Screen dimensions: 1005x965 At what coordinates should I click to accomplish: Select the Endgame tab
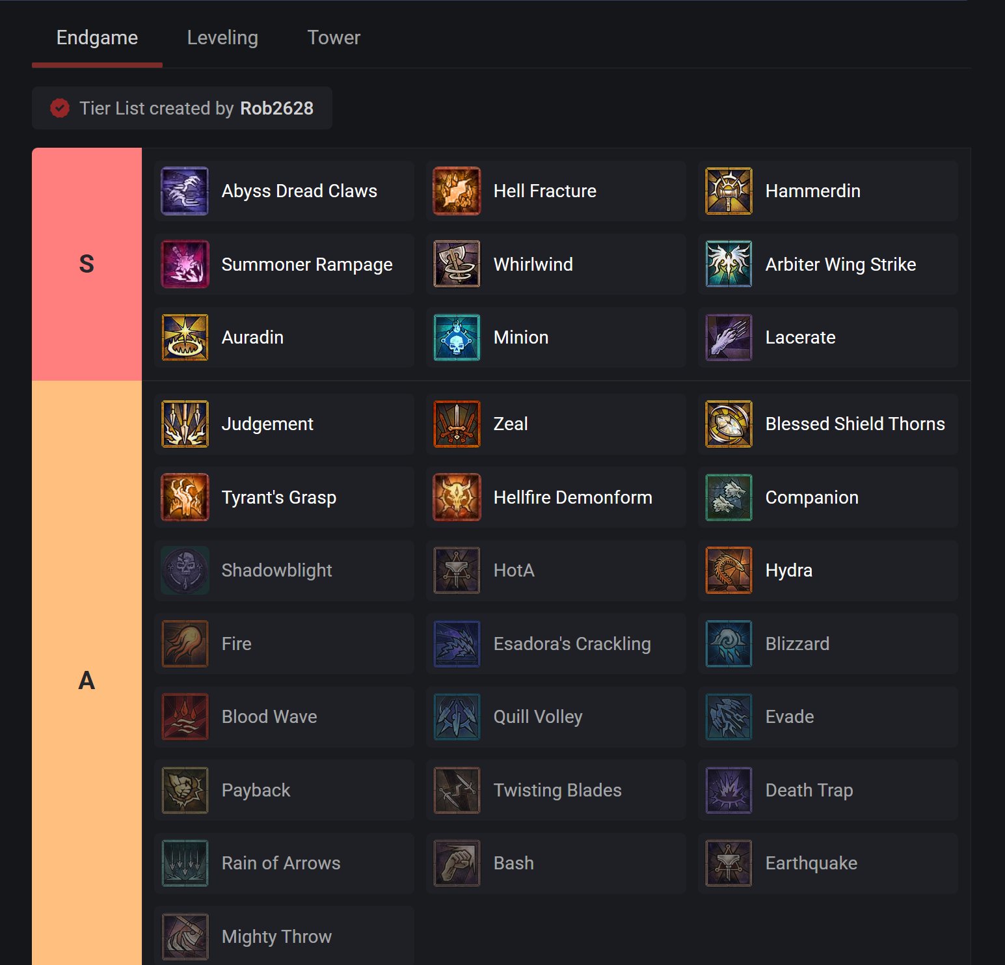(97, 38)
